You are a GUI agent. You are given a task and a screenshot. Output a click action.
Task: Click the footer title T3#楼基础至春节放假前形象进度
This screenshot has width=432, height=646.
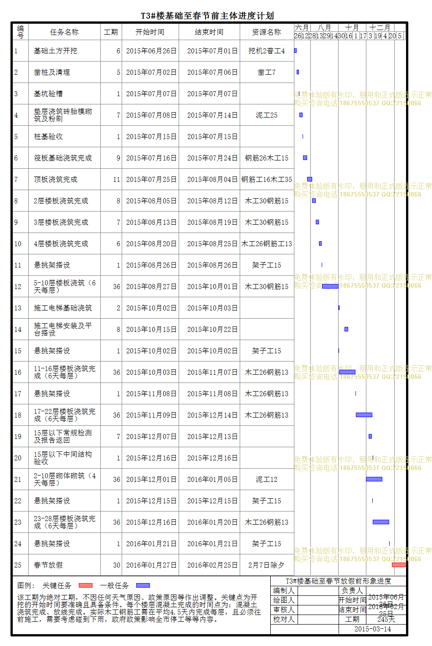(x=338, y=581)
